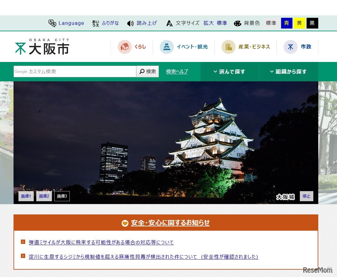Click the 背景色 palette icon
The width and height of the screenshot is (337, 277).
(237, 23)
